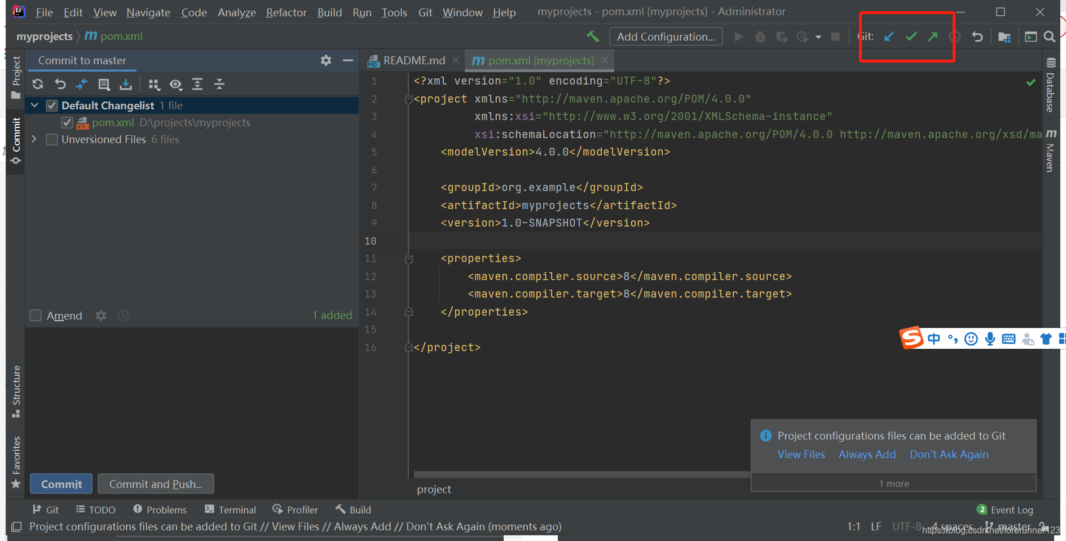Open the Project side tool window

(x=16, y=77)
